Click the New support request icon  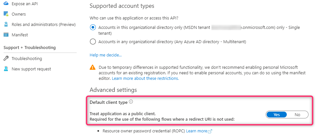click(6, 69)
